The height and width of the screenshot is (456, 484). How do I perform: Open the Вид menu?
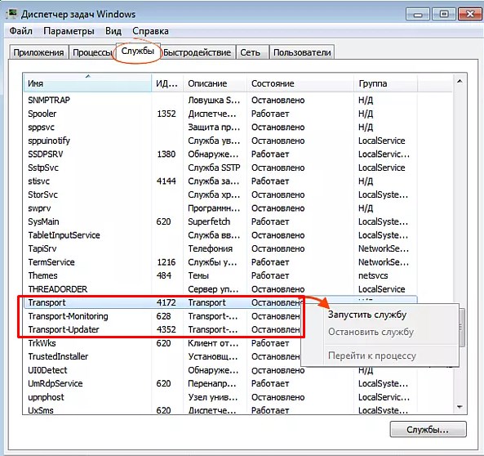coord(113,31)
